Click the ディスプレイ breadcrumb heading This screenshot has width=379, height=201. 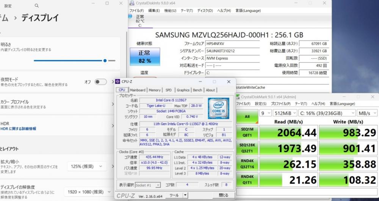[x=40, y=18]
